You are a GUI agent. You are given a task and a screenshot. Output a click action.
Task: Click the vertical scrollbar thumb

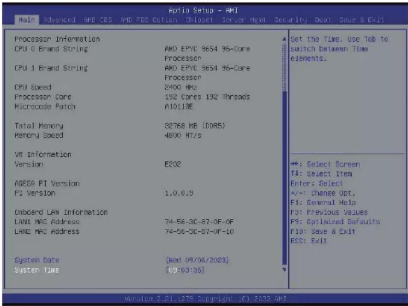(285, 178)
